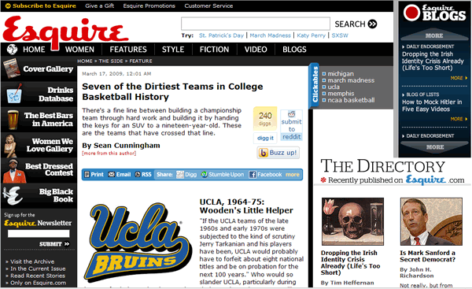The image size is (472, 289).
Task: Click Best Dressed Contest man icon
Action: point(14,171)
